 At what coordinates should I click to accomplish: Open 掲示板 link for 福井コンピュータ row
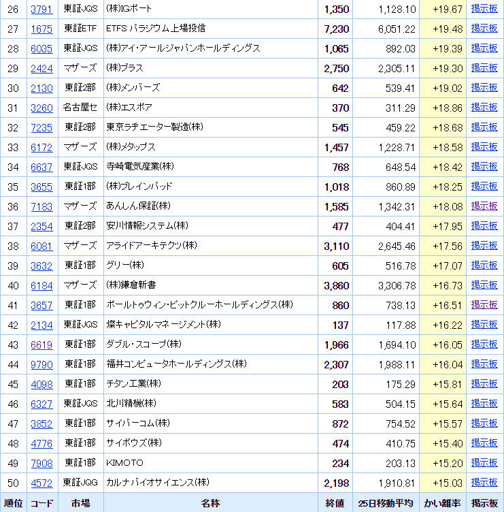point(484,364)
